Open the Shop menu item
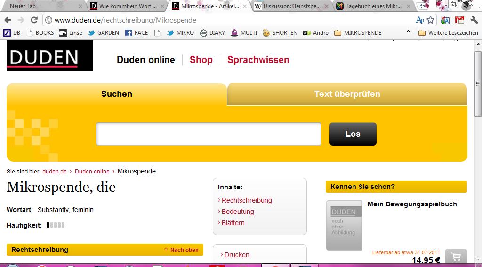Screen dimensions: 482x267 tap(201, 60)
